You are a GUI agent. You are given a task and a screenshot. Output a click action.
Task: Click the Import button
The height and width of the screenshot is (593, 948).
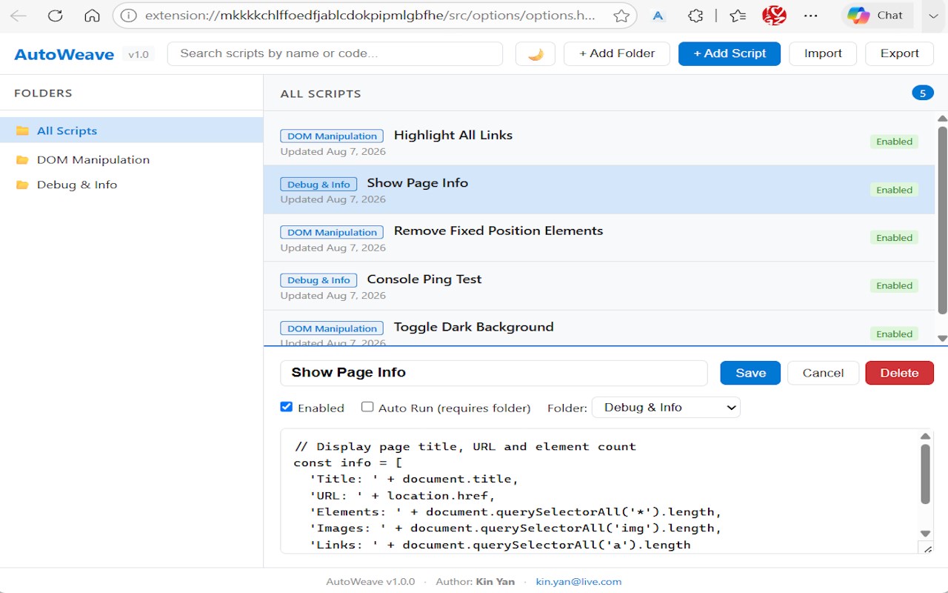pyautogui.click(x=823, y=54)
